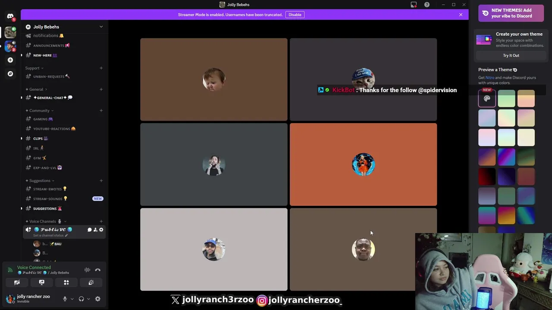Open the GENERAL-CHAT channel

click(x=64, y=98)
